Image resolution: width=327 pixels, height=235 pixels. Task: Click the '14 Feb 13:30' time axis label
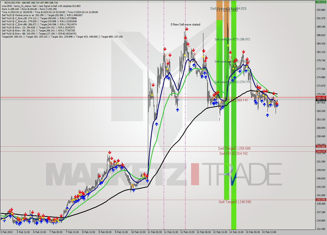(x=236, y=232)
